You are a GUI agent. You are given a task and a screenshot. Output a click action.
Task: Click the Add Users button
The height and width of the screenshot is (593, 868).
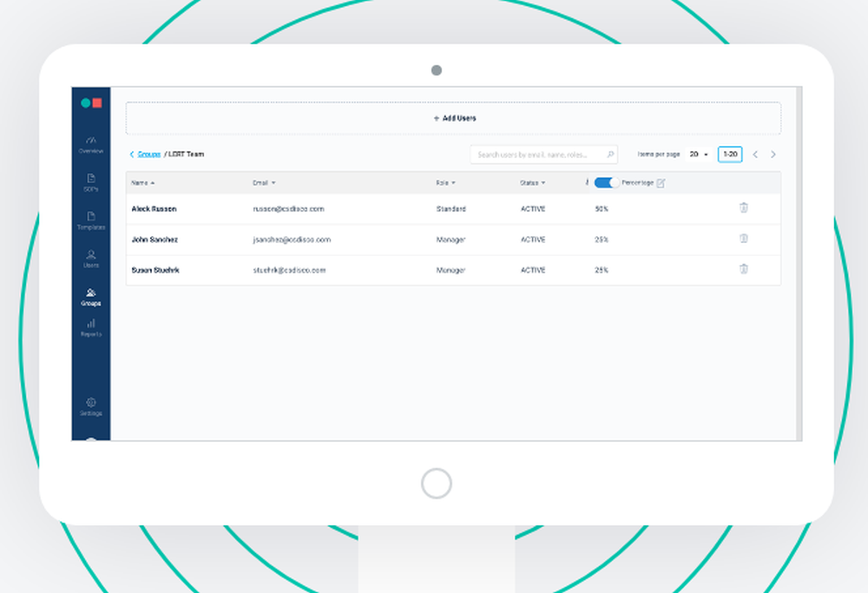tap(453, 118)
